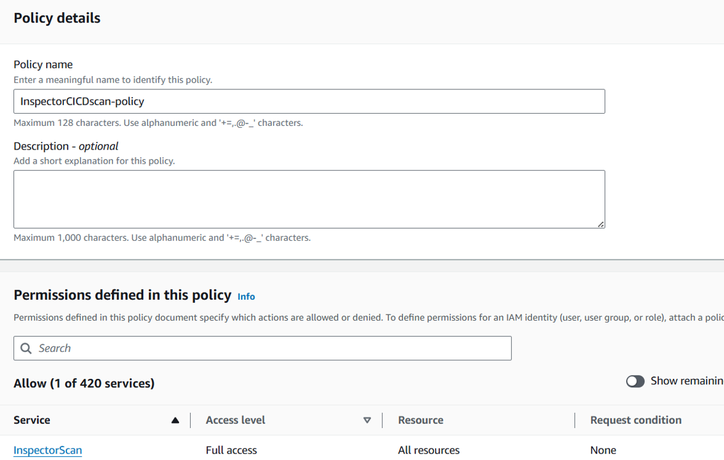Select the 'All resources' cell

pyautogui.click(x=429, y=450)
